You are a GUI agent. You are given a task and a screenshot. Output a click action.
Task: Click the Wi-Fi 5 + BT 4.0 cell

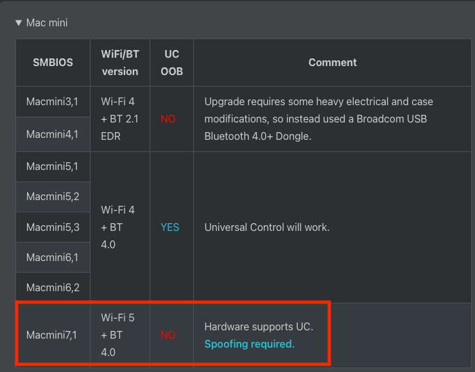pos(119,335)
